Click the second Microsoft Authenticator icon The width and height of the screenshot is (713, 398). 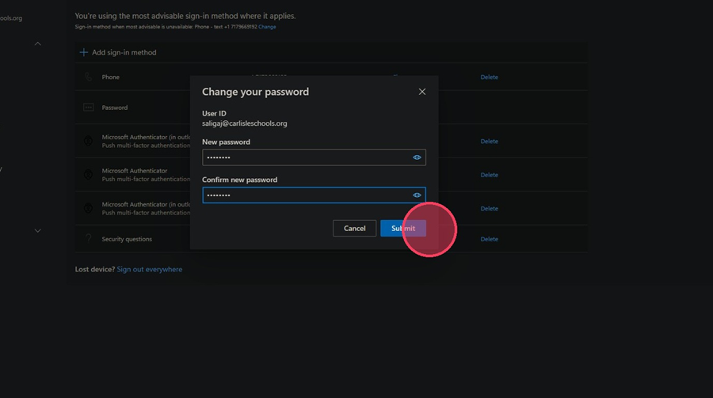[88, 174]
